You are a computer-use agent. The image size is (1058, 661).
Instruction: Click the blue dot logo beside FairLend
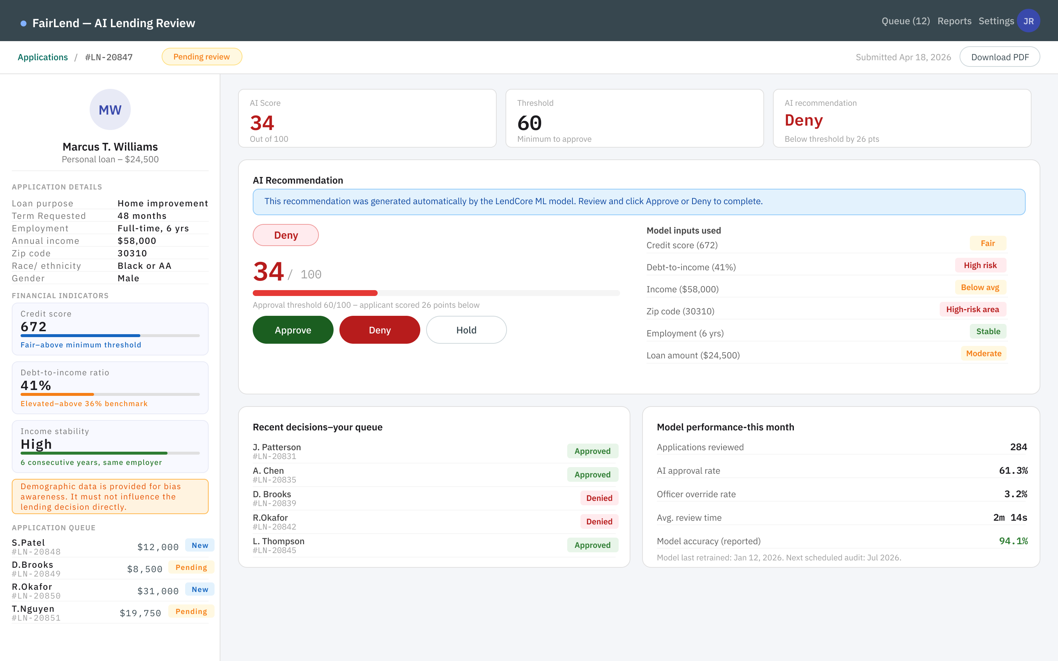pyautogui.click(x=24, y=23)
